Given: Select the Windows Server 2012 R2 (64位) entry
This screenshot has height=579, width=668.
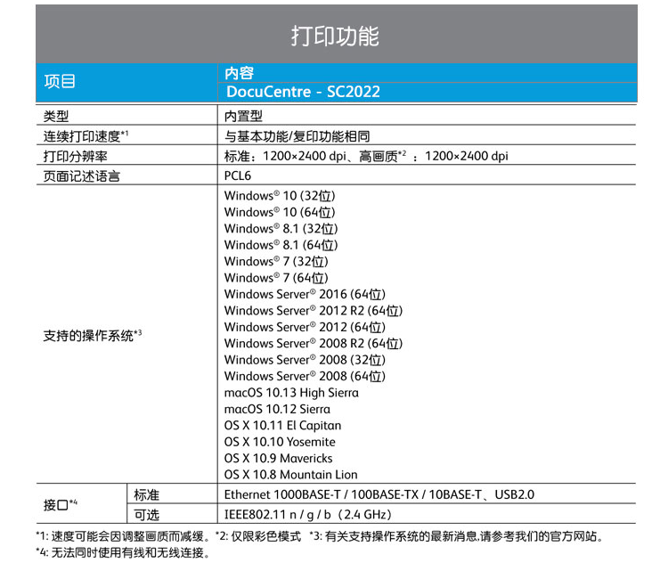Looking at the screenshot, I should (x=314, y=311).
